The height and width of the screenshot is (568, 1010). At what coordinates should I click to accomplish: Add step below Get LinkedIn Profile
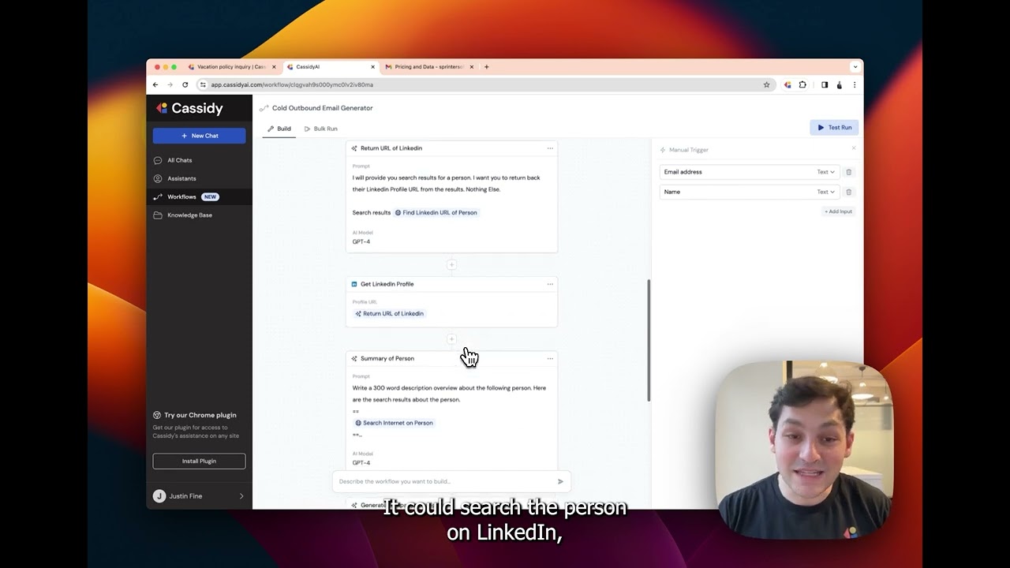click(x=451, y=339)
